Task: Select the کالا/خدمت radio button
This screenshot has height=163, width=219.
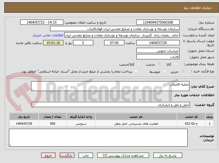Action: pos(139,64)
